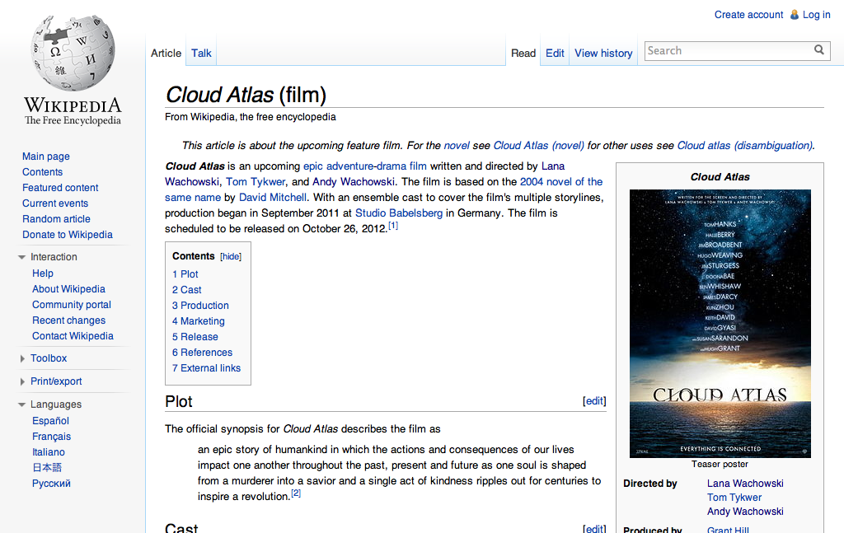
Task: Open About Wikipedia link
Action: point(68,289)
